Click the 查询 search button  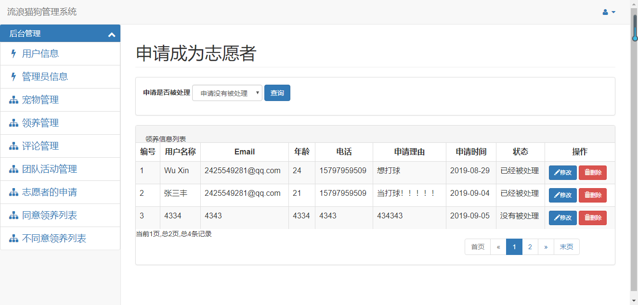(277, 92)
